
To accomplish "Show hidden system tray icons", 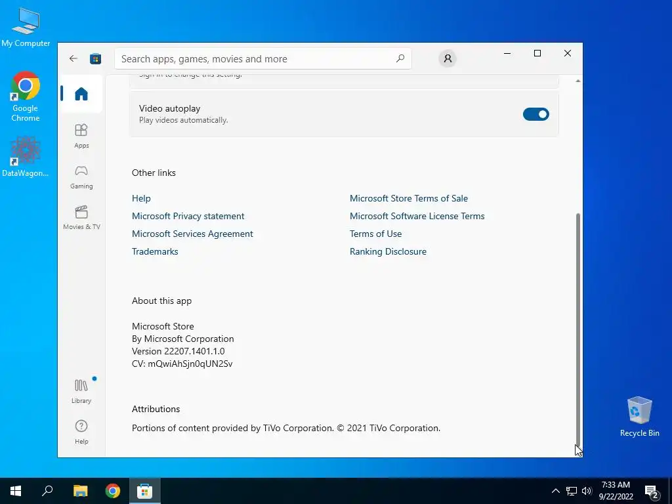I will 555,491.
